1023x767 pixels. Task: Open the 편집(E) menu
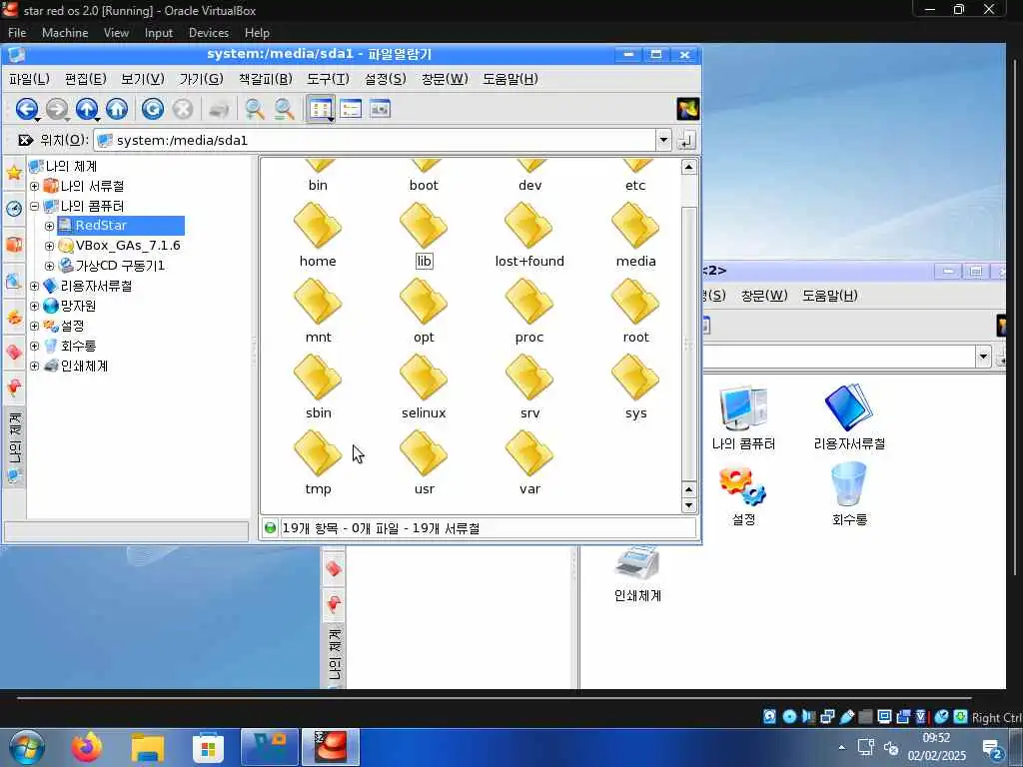click(86, 79)
